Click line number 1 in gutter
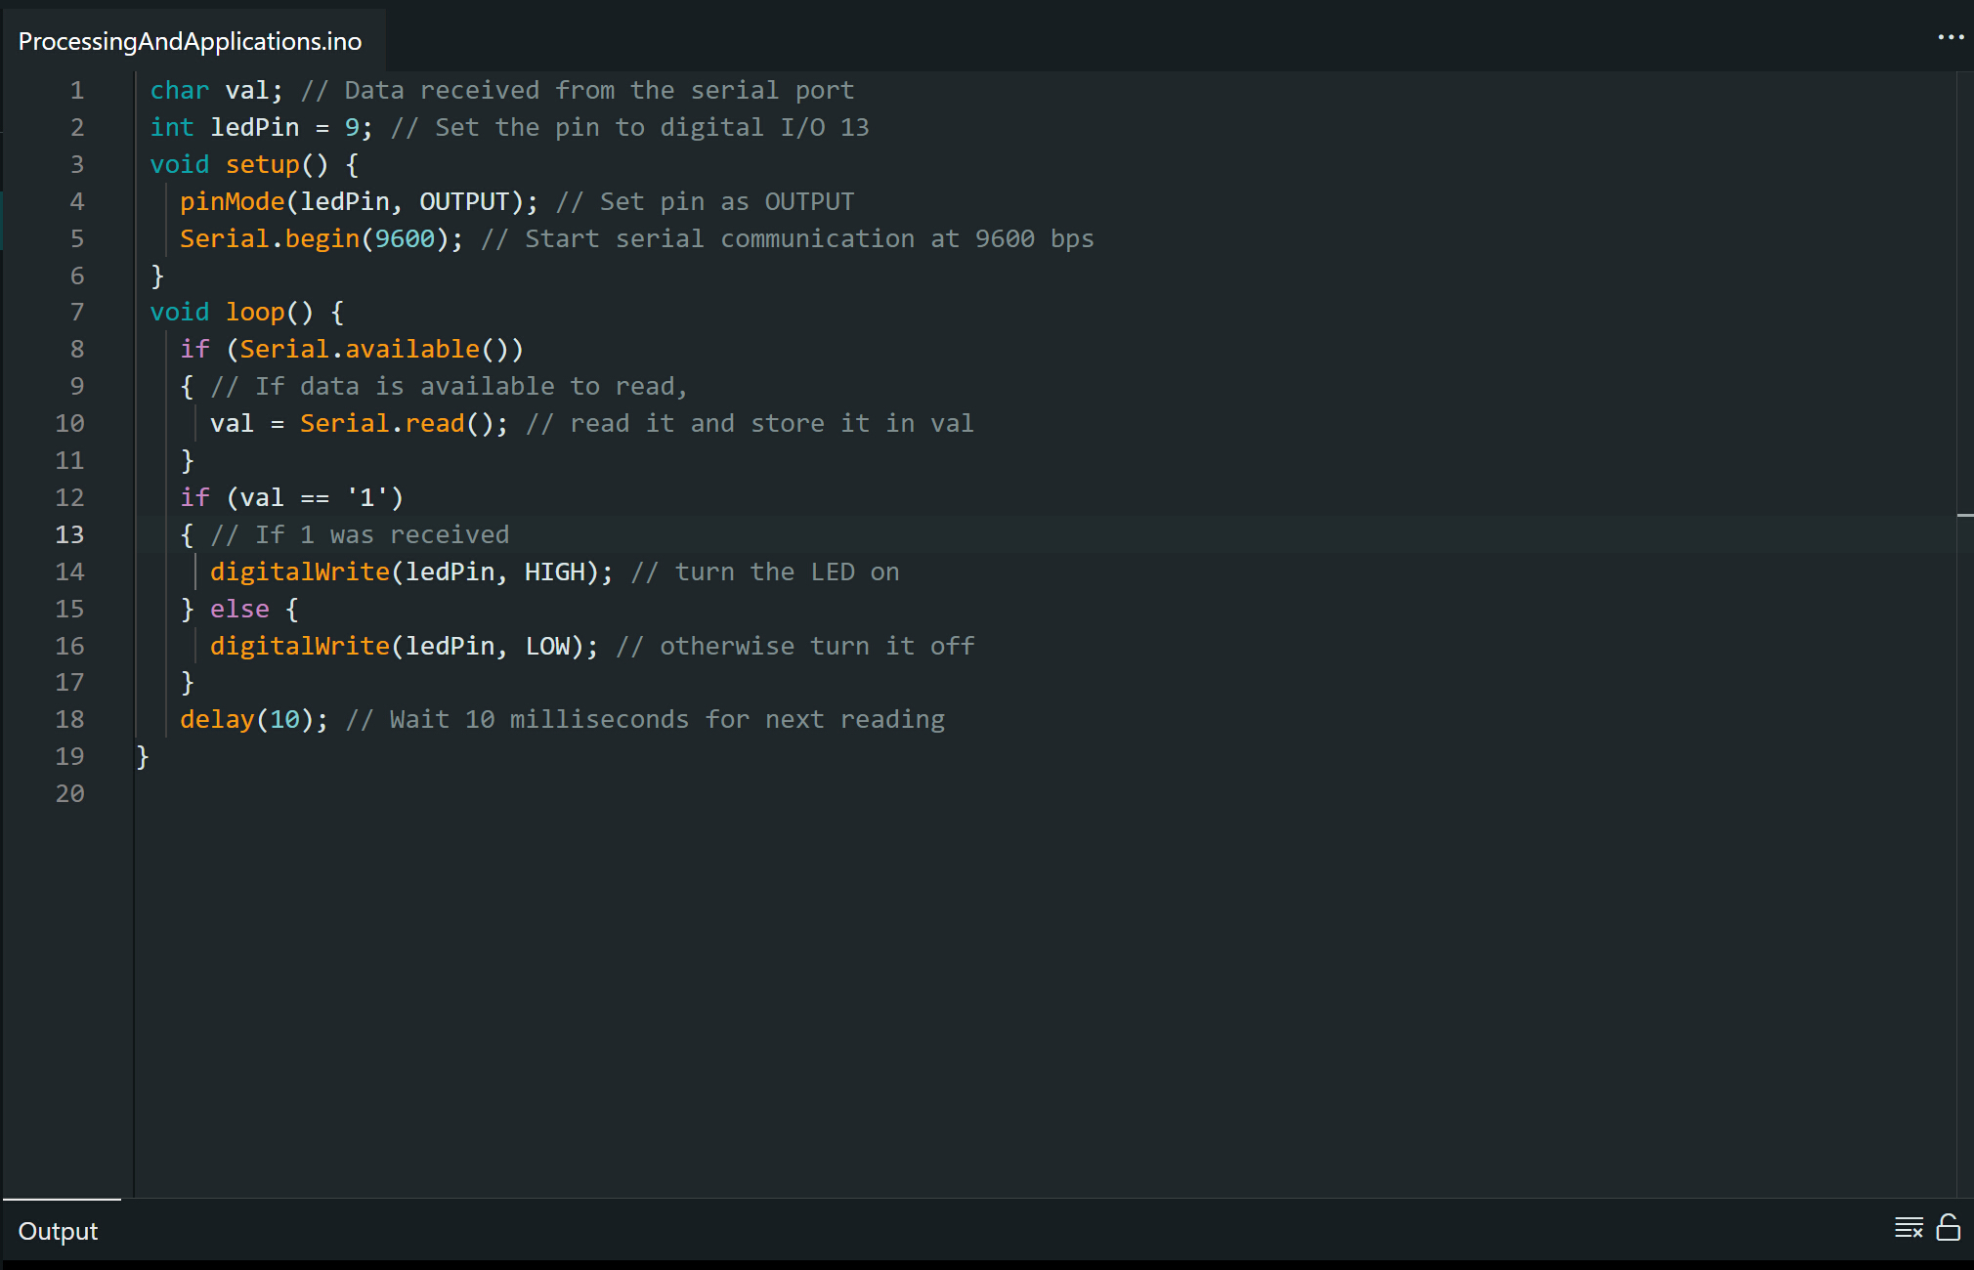Image resolution: width=1974 pixels, height=1270 pixels. [76, 91]
